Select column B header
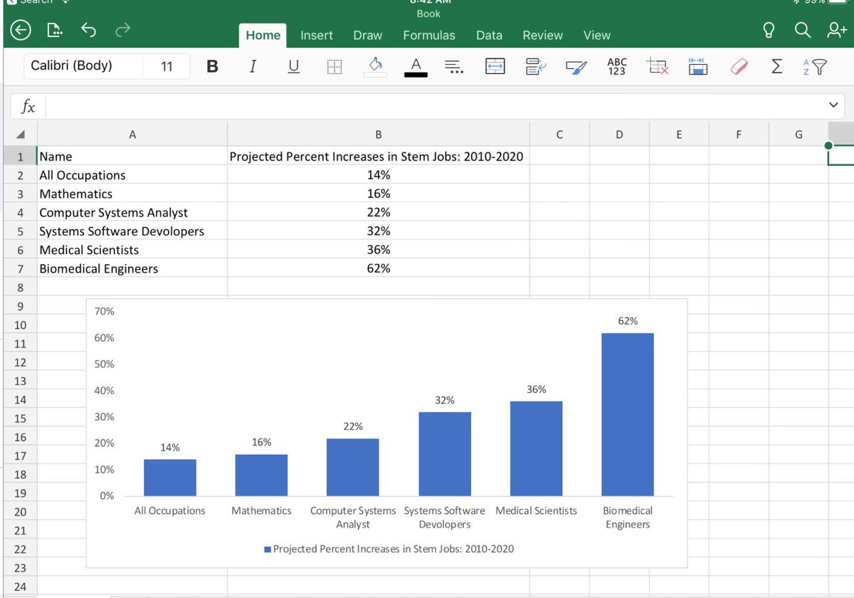This screenshot has height=598, width=854. point(379,134)
